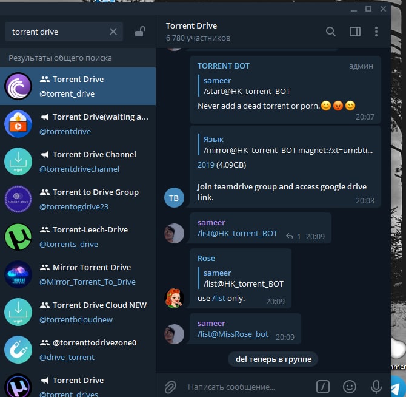This screenshot has height=397, width=406.
Task: Open Torrent Drive Cloud NEW result
Action: click(78, 312)
